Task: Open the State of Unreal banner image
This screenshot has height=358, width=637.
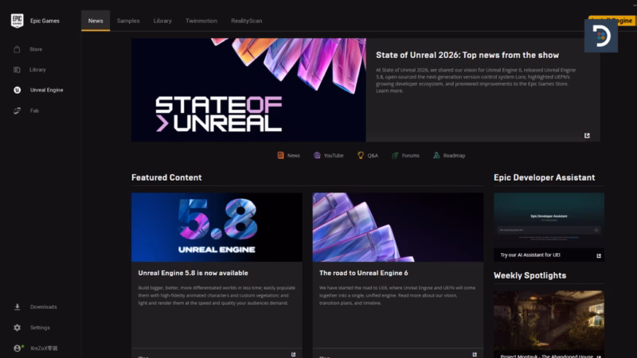Action: coord(248,90)
